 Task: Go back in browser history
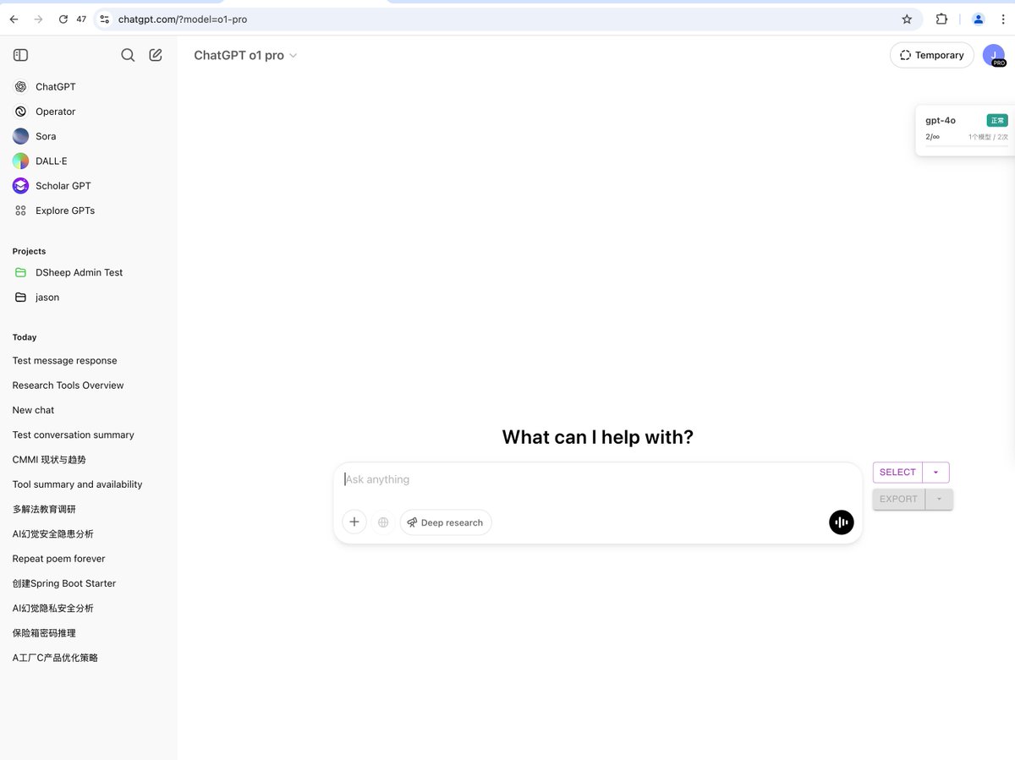tap(14, 19)
